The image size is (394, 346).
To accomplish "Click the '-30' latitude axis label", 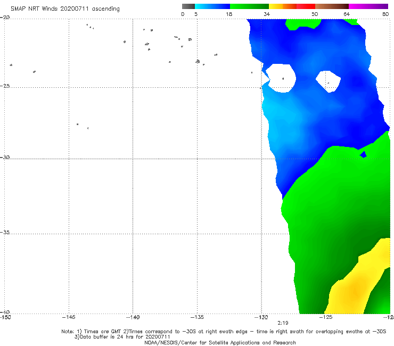I will (5, 157).
